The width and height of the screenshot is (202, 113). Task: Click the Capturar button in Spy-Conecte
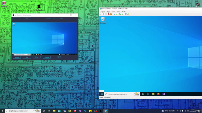click(17, 57)
